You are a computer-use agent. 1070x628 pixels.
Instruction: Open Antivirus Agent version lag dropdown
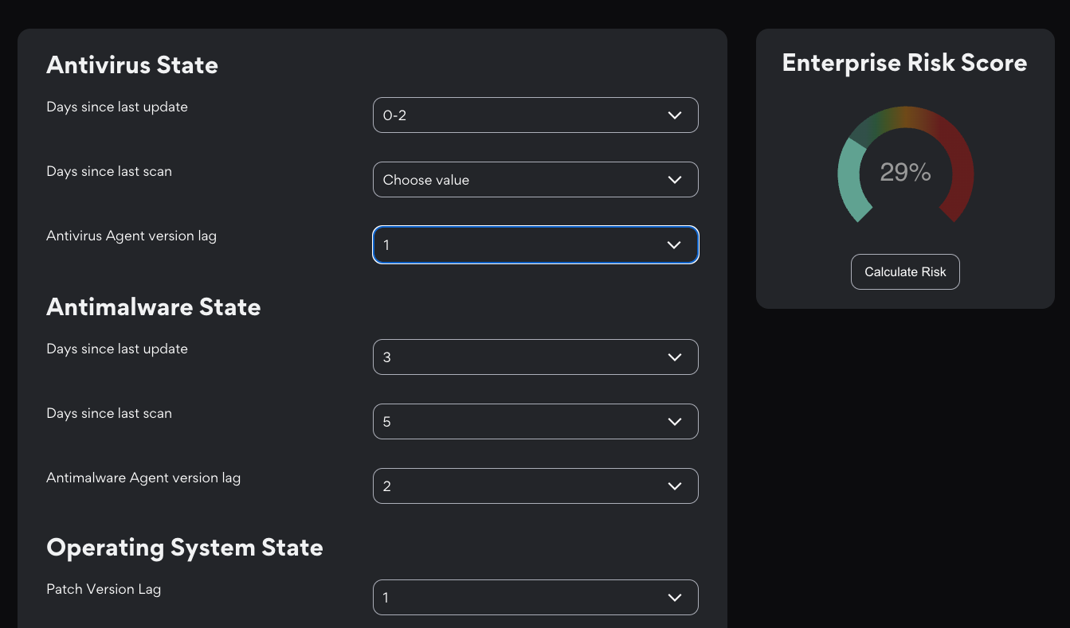[x=535, y=245]
